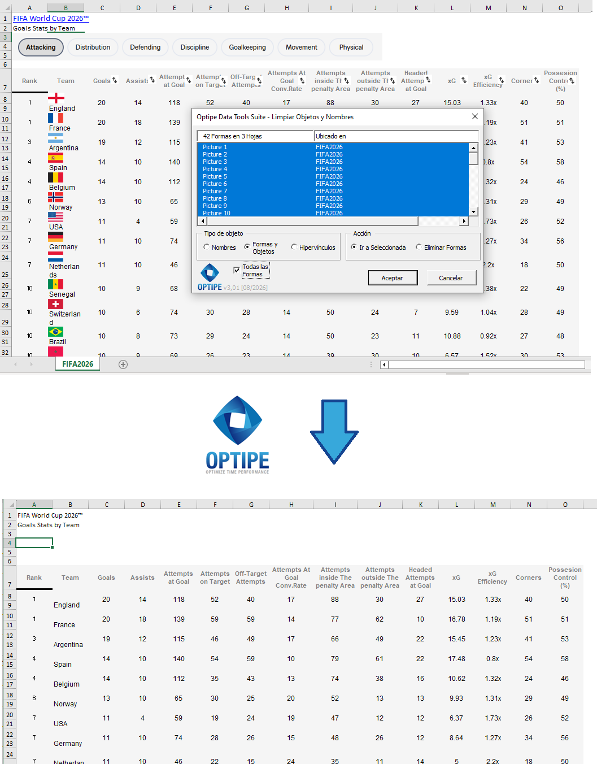This screenshot has width=597, height=764.
Task: Switch to the Physical tab
Action: [351, 47]
